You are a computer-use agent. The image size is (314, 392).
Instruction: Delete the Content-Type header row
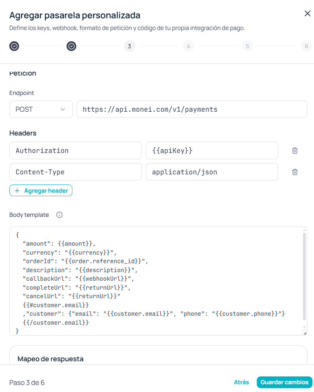295,172
